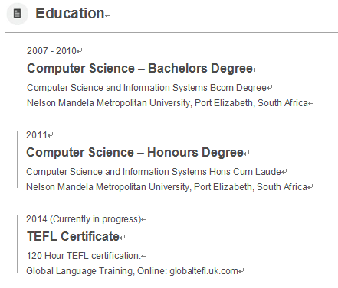Screen dimensions: 338x288
Task: Click the Information Systems Bcom Degree line
Action: point(146,88)
